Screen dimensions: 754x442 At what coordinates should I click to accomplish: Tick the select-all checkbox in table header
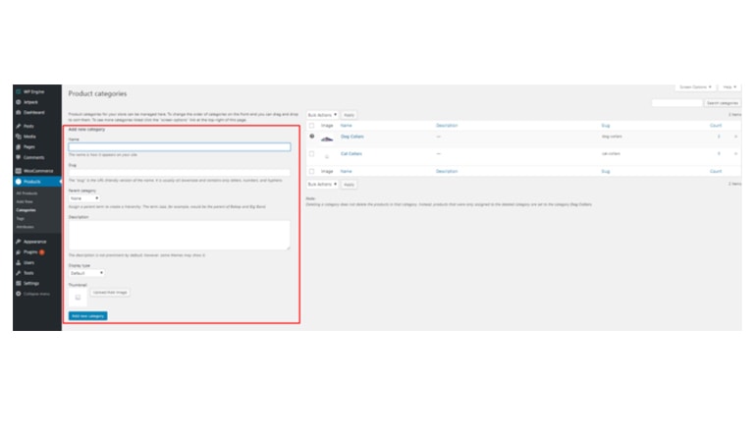pyautogui.click(x=311, y=126)
